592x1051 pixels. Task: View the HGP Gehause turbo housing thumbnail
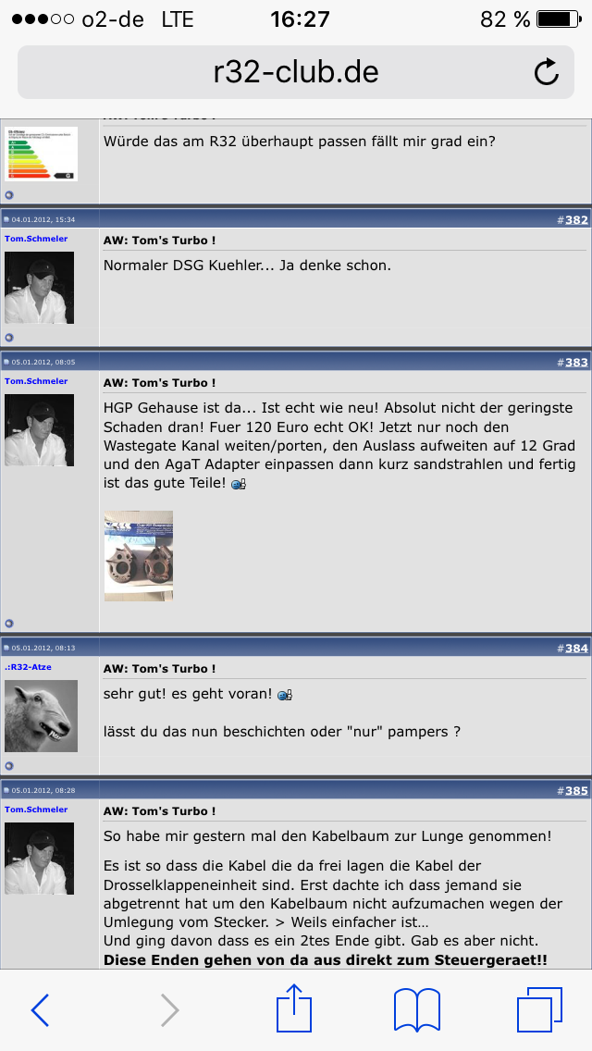click(x=139, y=556)
